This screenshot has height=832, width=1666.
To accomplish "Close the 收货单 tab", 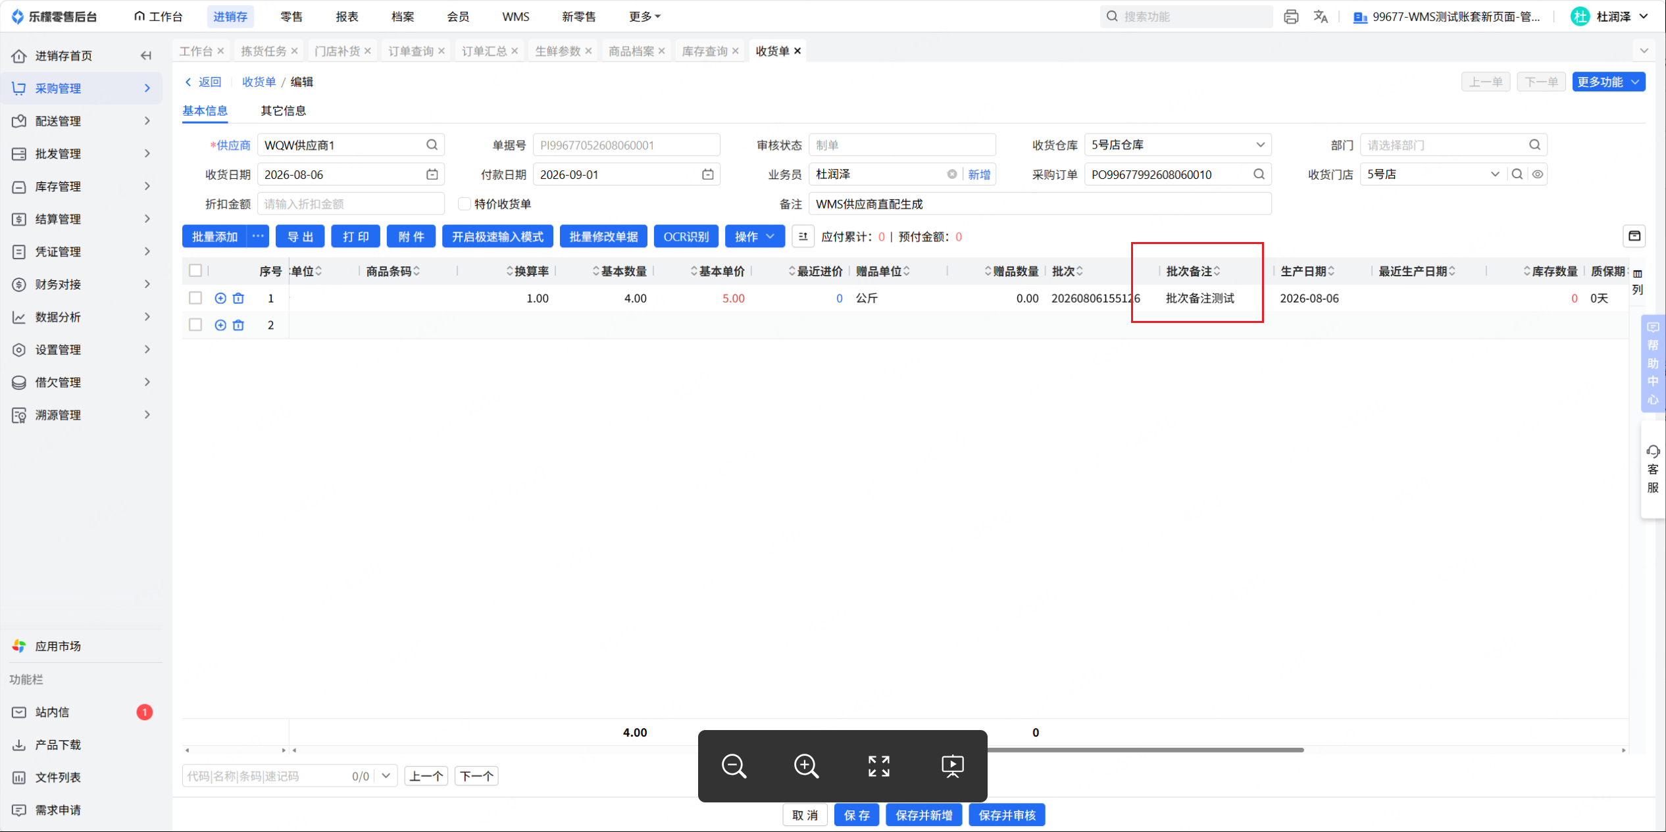I will 797,51.
